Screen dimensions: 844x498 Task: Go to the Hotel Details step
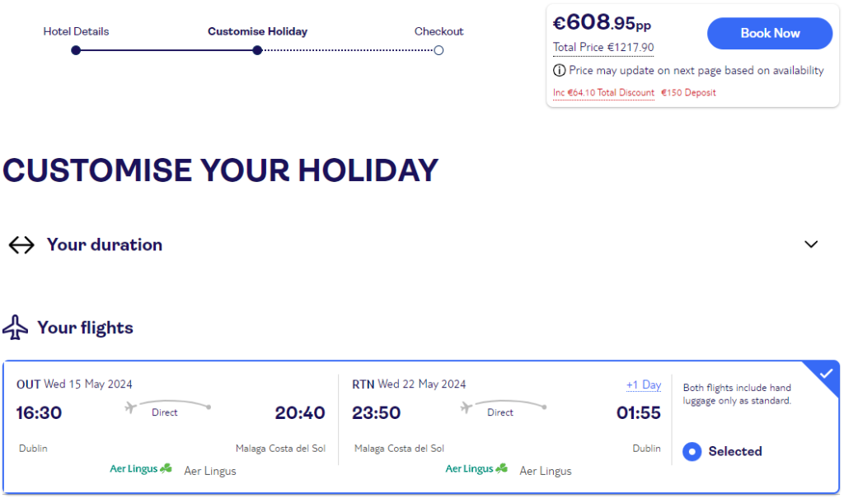[76, 32]
